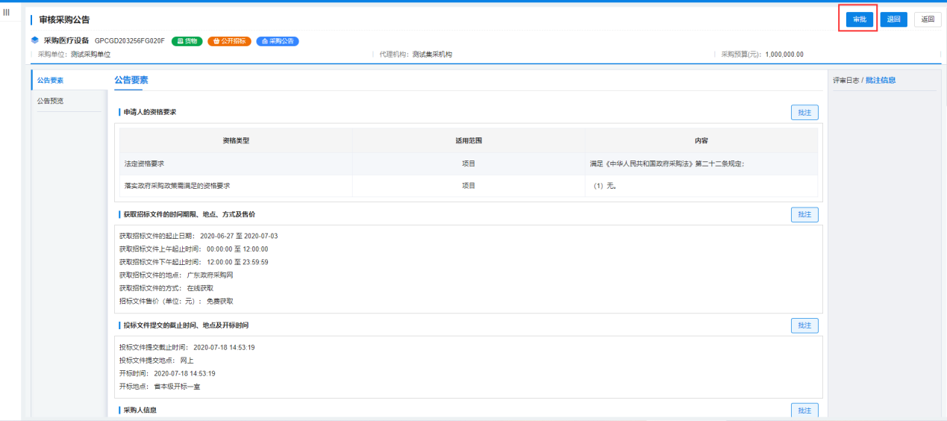Click the blue layers icon beside 采购医疗设备
Viewport: 947px width, 421px height.
[34, 40]
